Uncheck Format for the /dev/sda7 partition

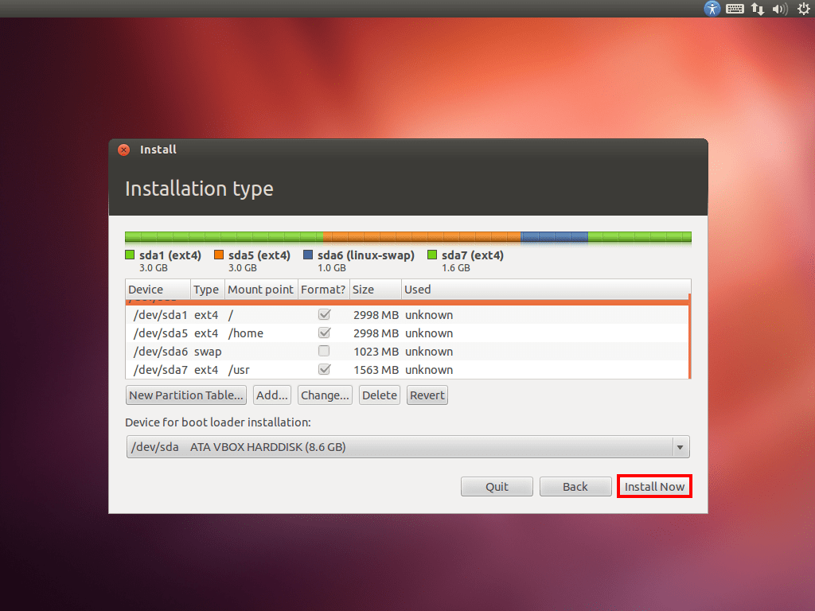pos(324,369)
